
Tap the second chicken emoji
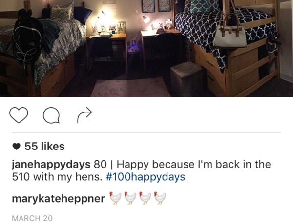[x=130, y=198]
